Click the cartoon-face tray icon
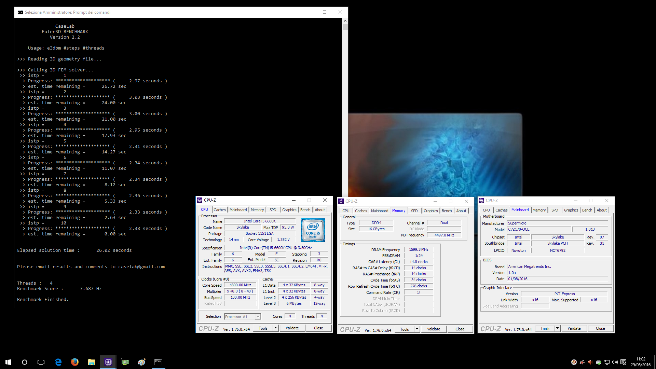Screen dimensions: 656x369 (574, 362)
